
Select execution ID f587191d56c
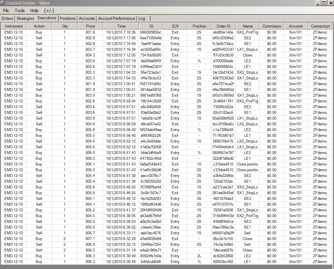point(151,84)
